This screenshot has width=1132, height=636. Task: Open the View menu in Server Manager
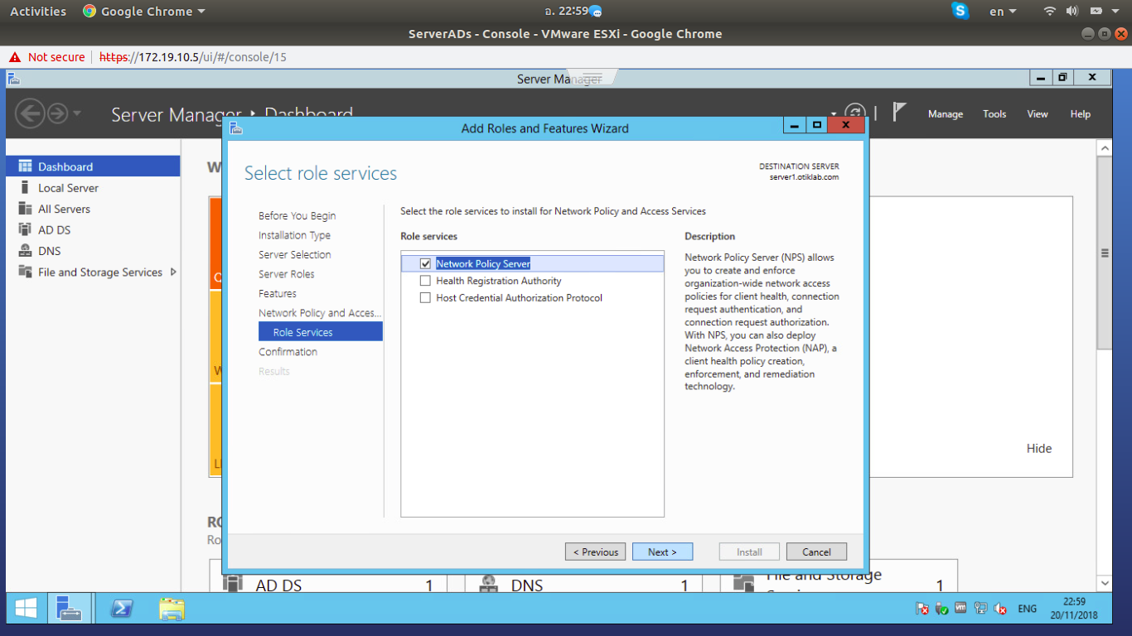click(x=1038, y=114)
